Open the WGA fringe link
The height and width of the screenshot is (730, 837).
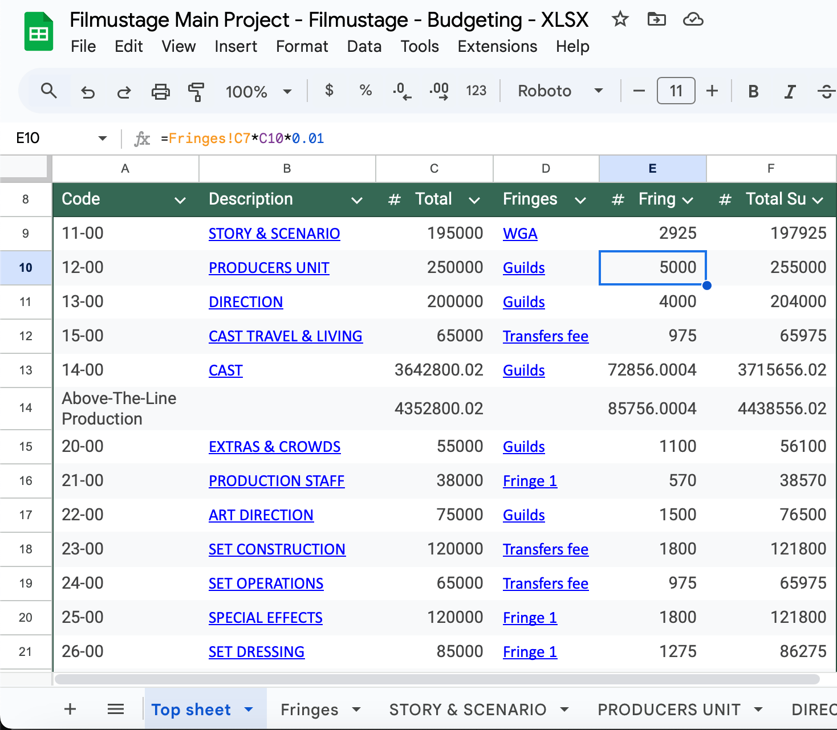(520, 234)
